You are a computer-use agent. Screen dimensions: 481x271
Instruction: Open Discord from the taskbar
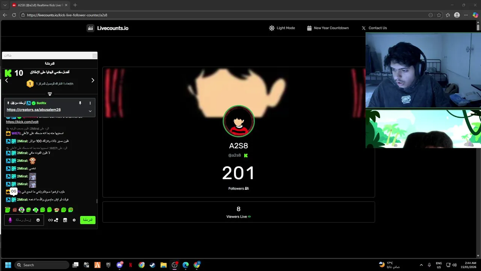[x=119, y=265]
